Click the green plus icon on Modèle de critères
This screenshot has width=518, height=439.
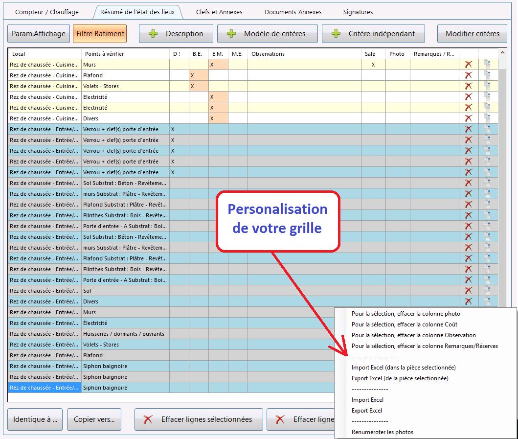point(231,33)
